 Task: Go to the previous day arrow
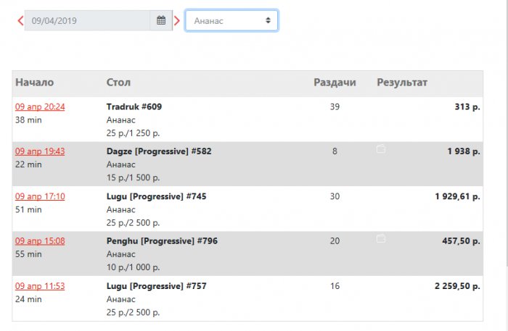coord(20,21)
